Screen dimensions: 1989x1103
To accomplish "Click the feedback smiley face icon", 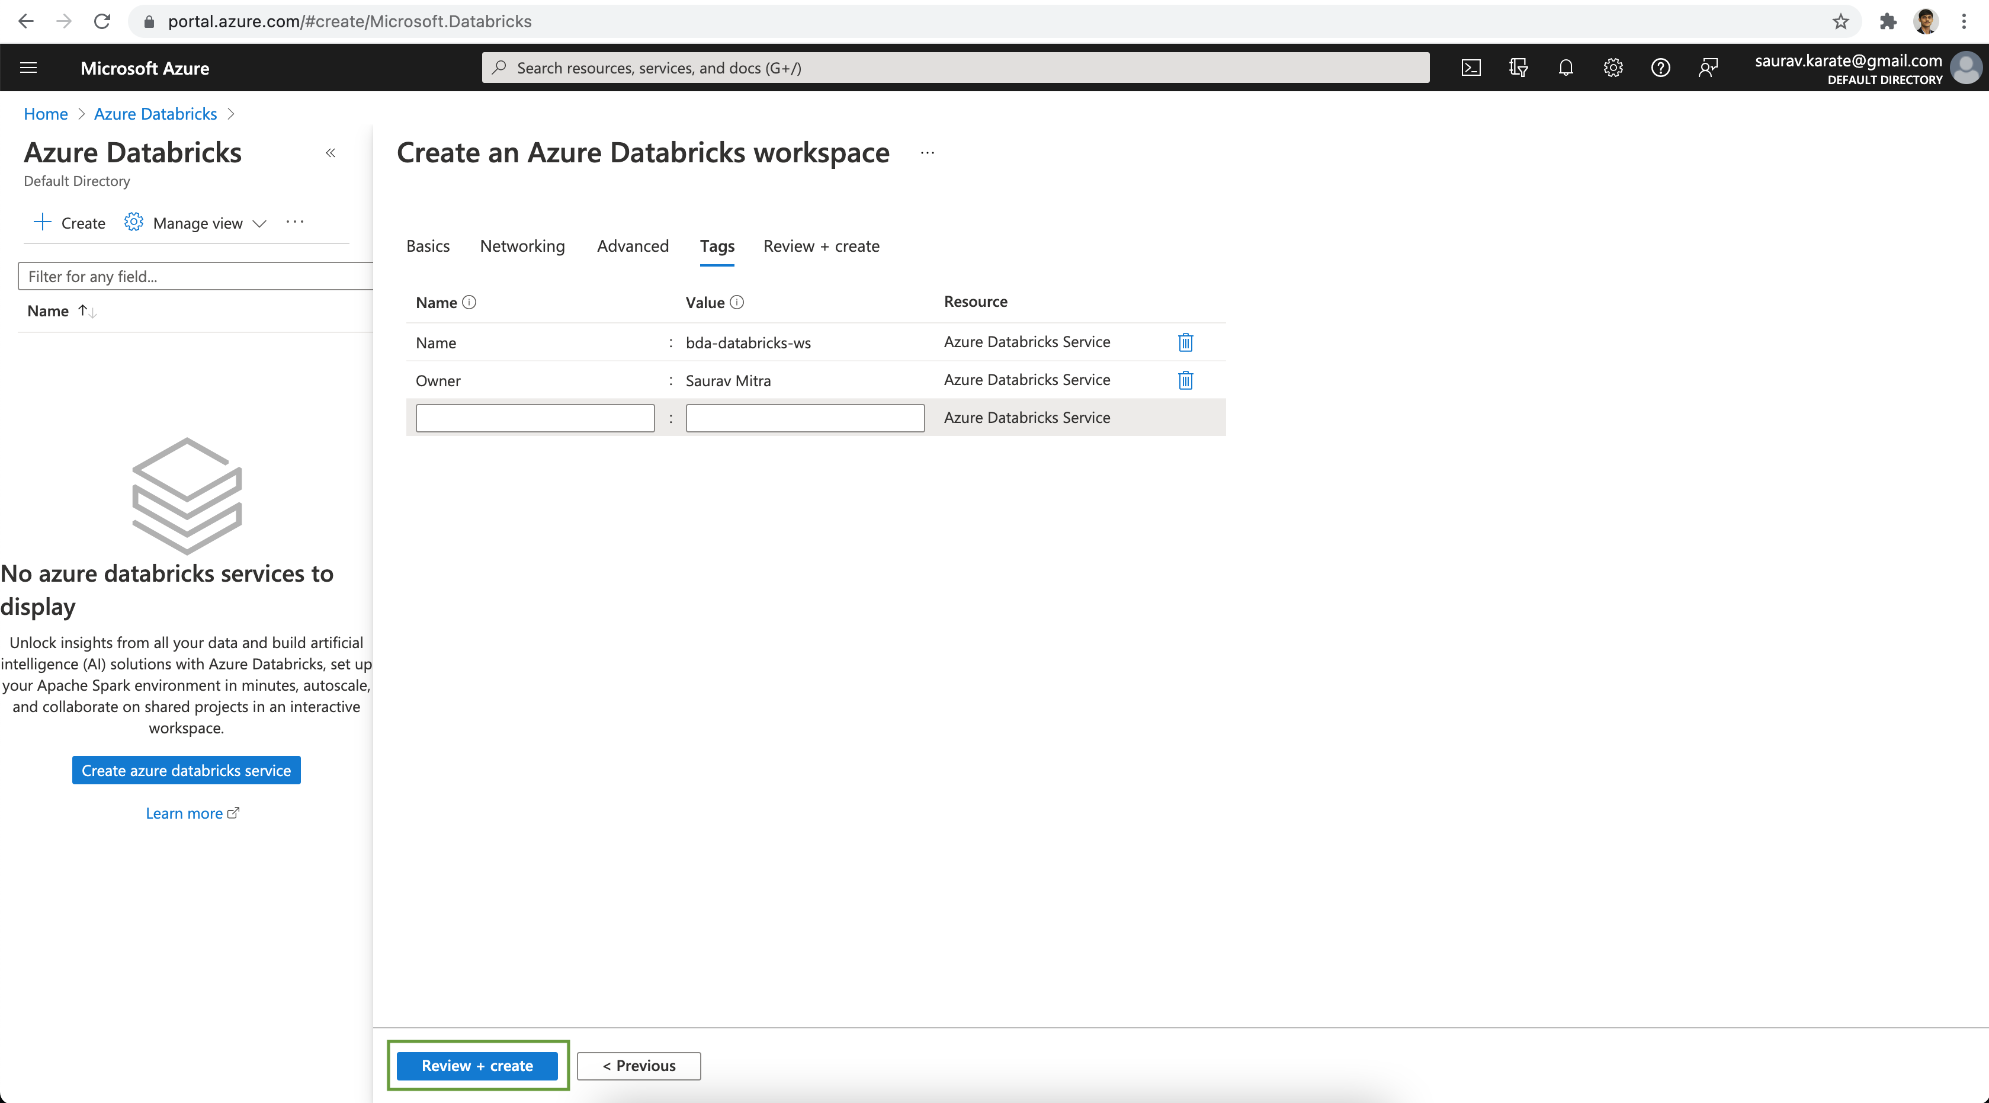I will [1708, 68].
